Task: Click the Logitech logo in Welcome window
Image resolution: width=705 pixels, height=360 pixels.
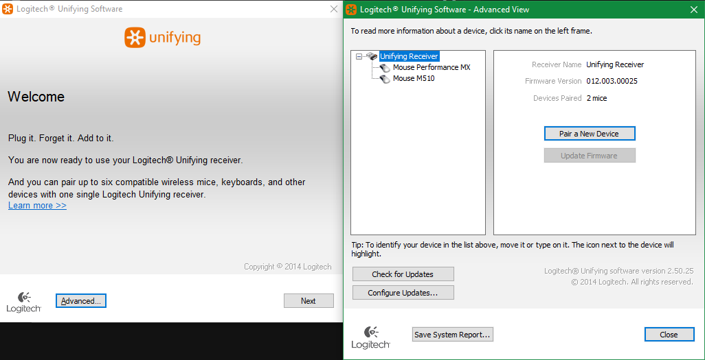Action: (24, 302)
